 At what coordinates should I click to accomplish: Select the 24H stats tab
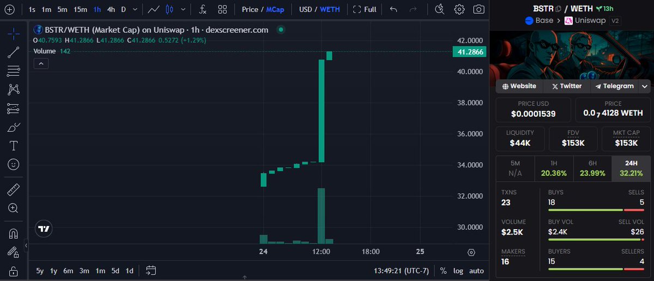click(631, 168)
